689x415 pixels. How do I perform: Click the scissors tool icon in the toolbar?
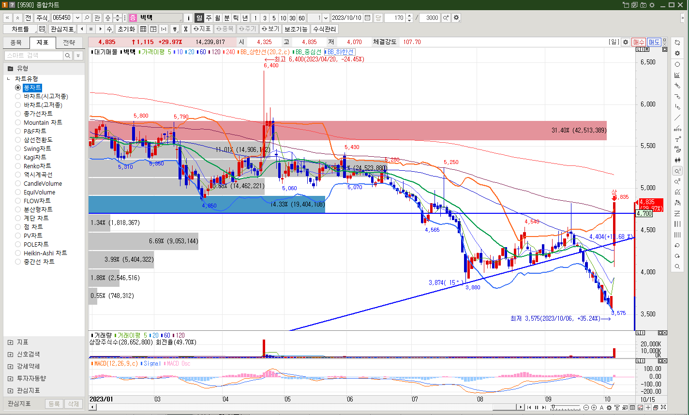click(x=185, y=29)
